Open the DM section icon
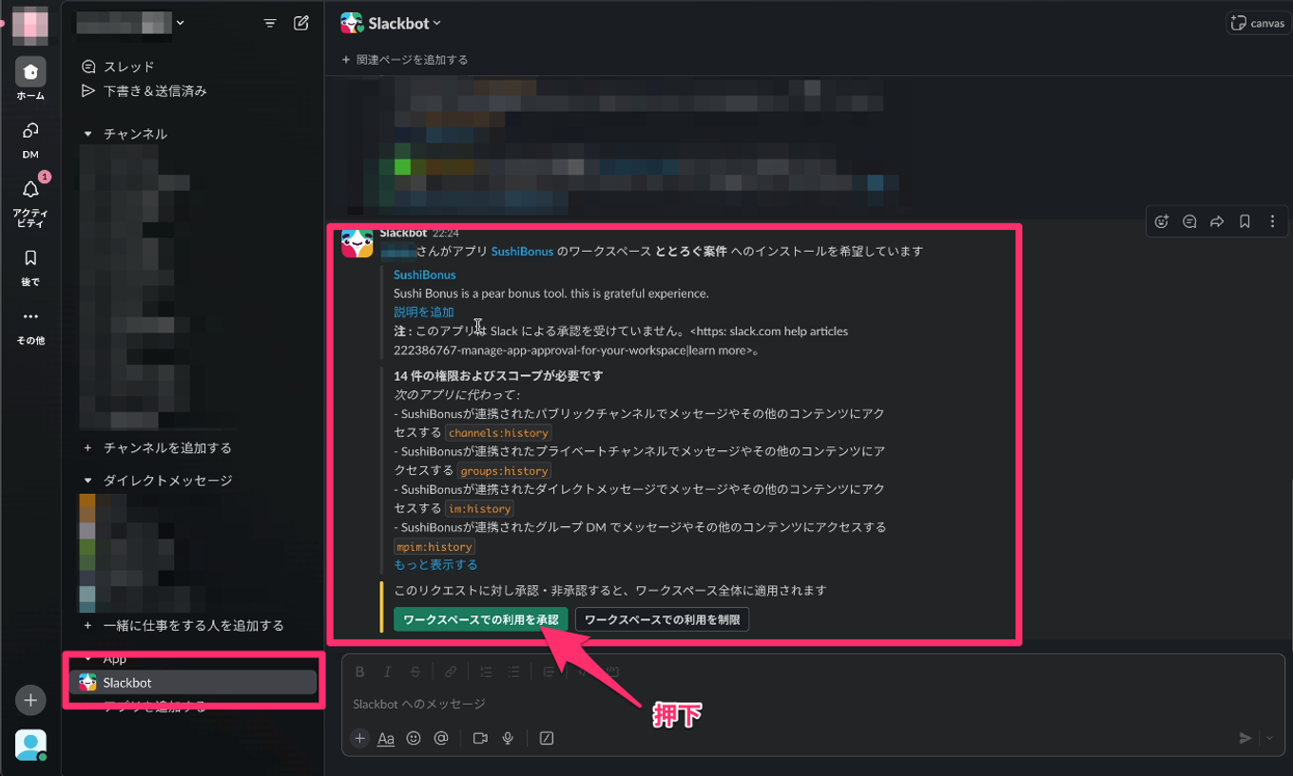 click(x=30, y=131)
